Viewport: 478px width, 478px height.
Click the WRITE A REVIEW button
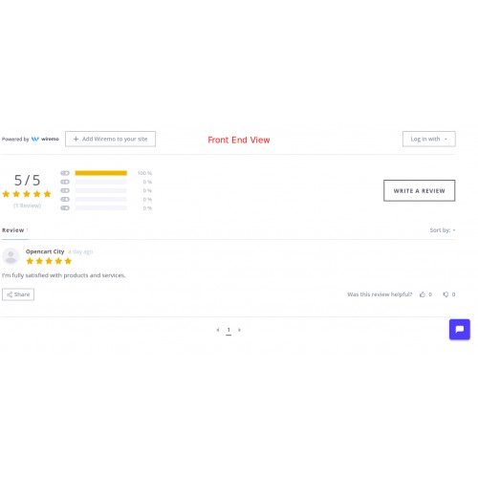(x=420, y=190)
